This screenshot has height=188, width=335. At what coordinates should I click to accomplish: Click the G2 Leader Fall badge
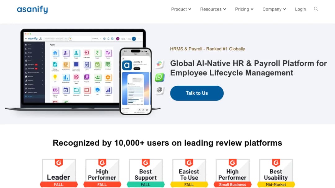pyautogui.click(x=59, y=173)
